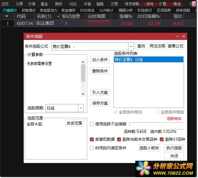Viewport: 198px width, 178px height.
Task: Click the 使用涨跌不定周期 date input field
Action: [156, 124]
